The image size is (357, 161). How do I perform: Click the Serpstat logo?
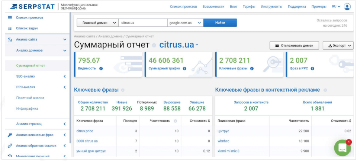point(32,7)
